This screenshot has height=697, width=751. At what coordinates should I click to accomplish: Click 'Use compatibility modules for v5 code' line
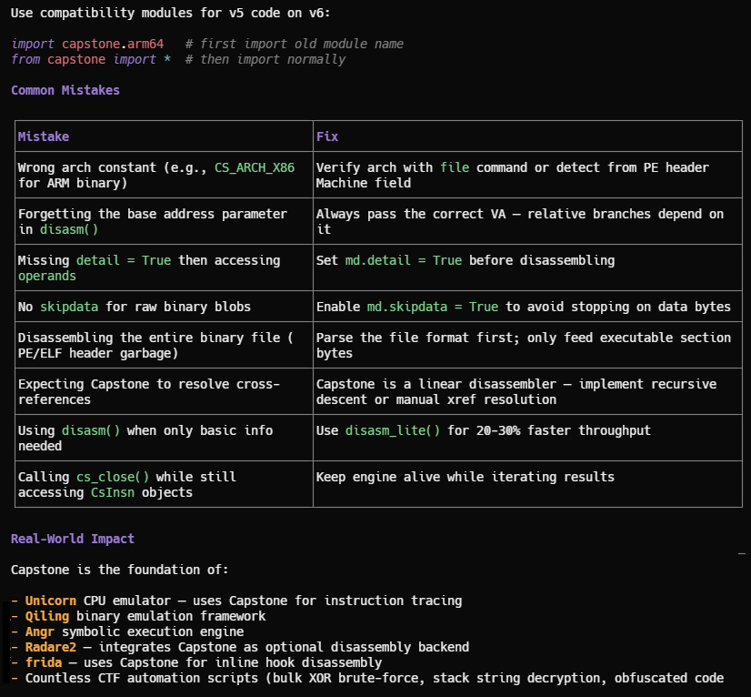coord(171,13)
